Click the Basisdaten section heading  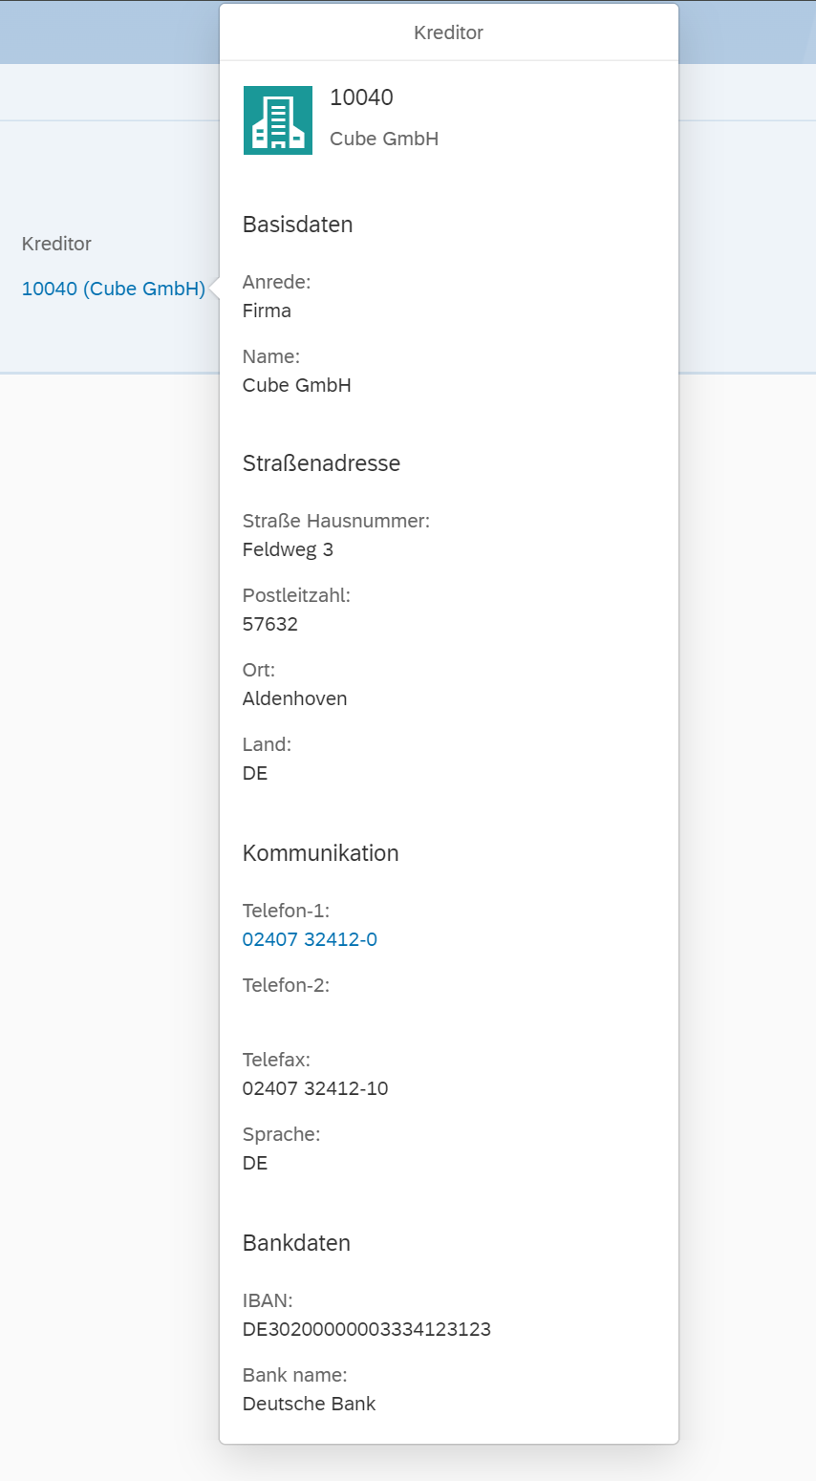[x=298, y=225]
